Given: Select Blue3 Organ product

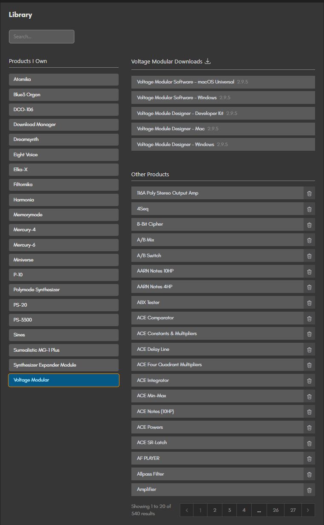Looking at the screenshot, I should pos(64,95).
